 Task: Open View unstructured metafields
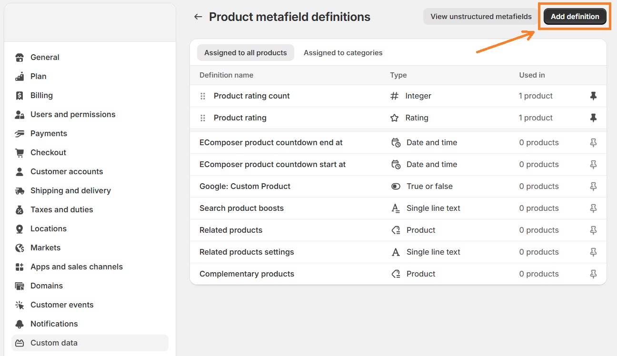[x=479, y=16]
